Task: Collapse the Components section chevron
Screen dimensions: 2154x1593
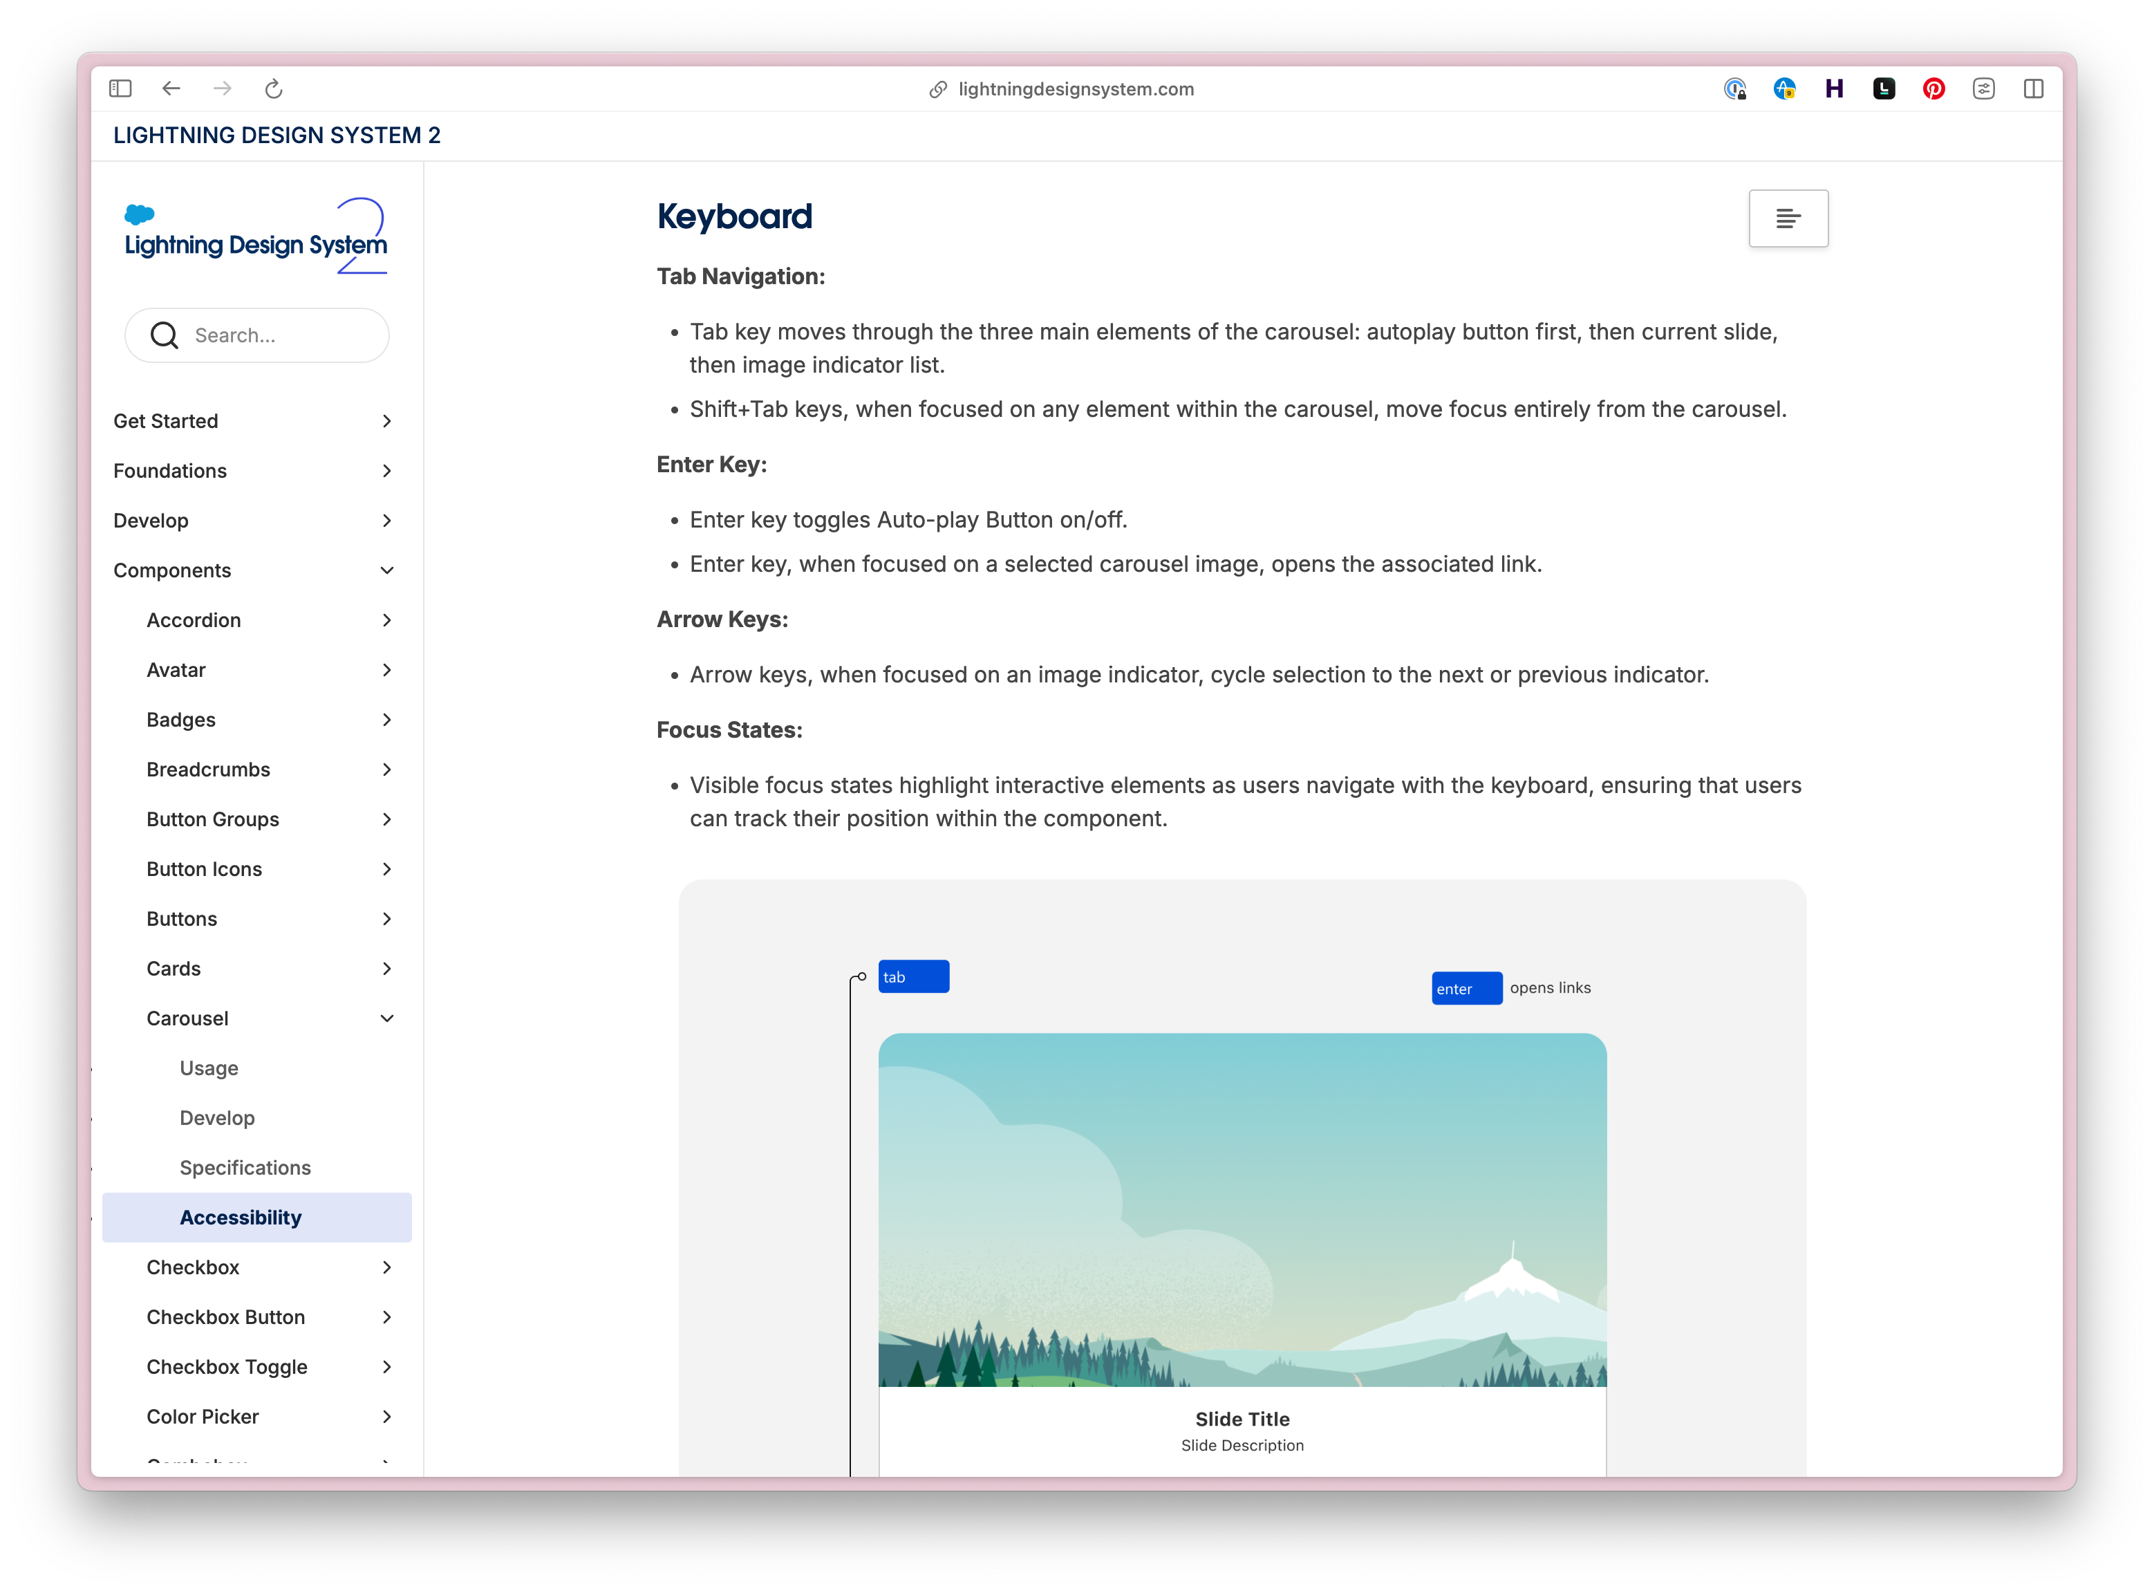Action: coord(386,571)
